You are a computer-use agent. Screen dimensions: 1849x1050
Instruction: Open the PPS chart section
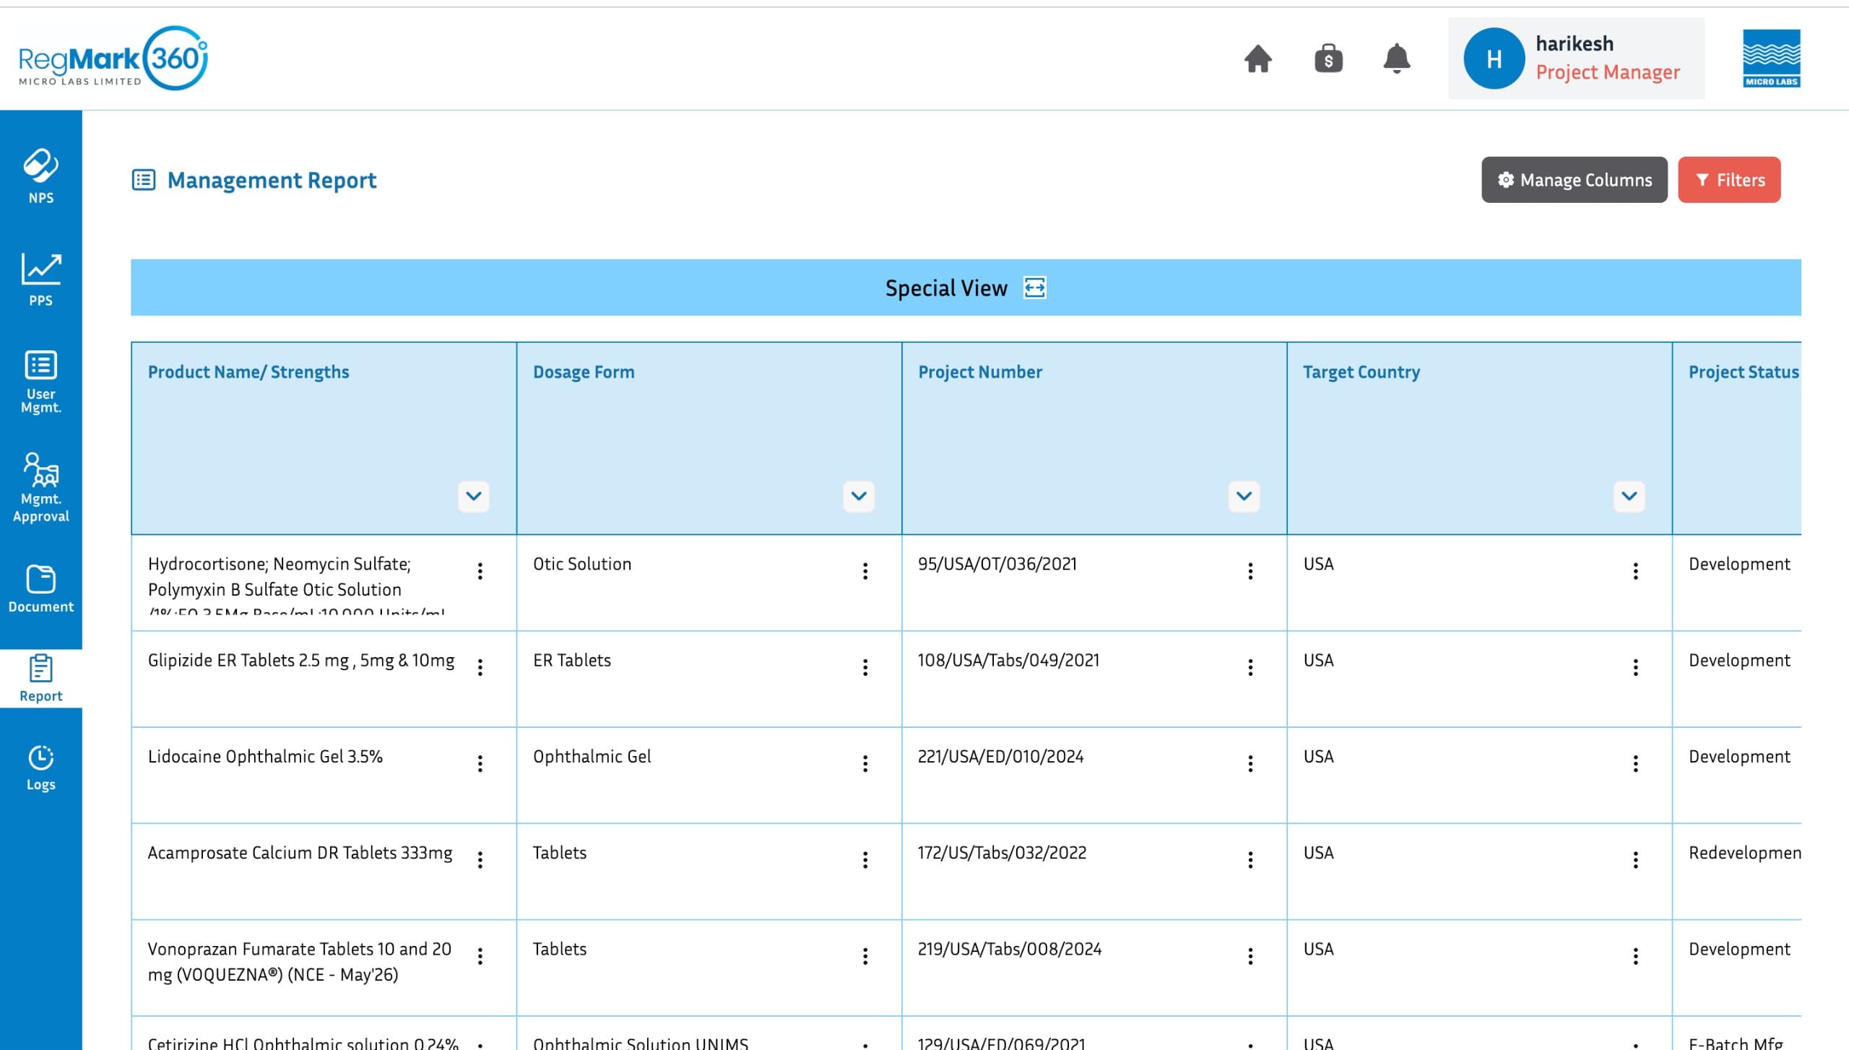[40, 279]
